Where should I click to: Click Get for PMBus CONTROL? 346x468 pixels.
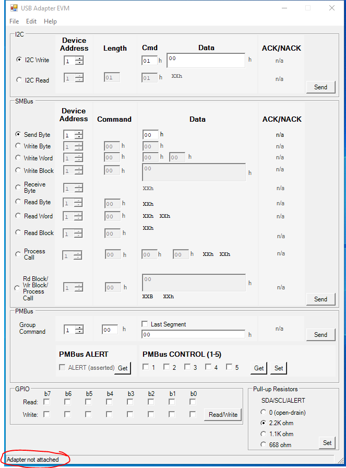coord(259,368)
